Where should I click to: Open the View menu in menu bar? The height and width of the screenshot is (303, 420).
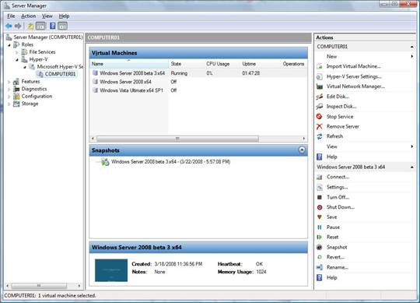pos(47,16)
